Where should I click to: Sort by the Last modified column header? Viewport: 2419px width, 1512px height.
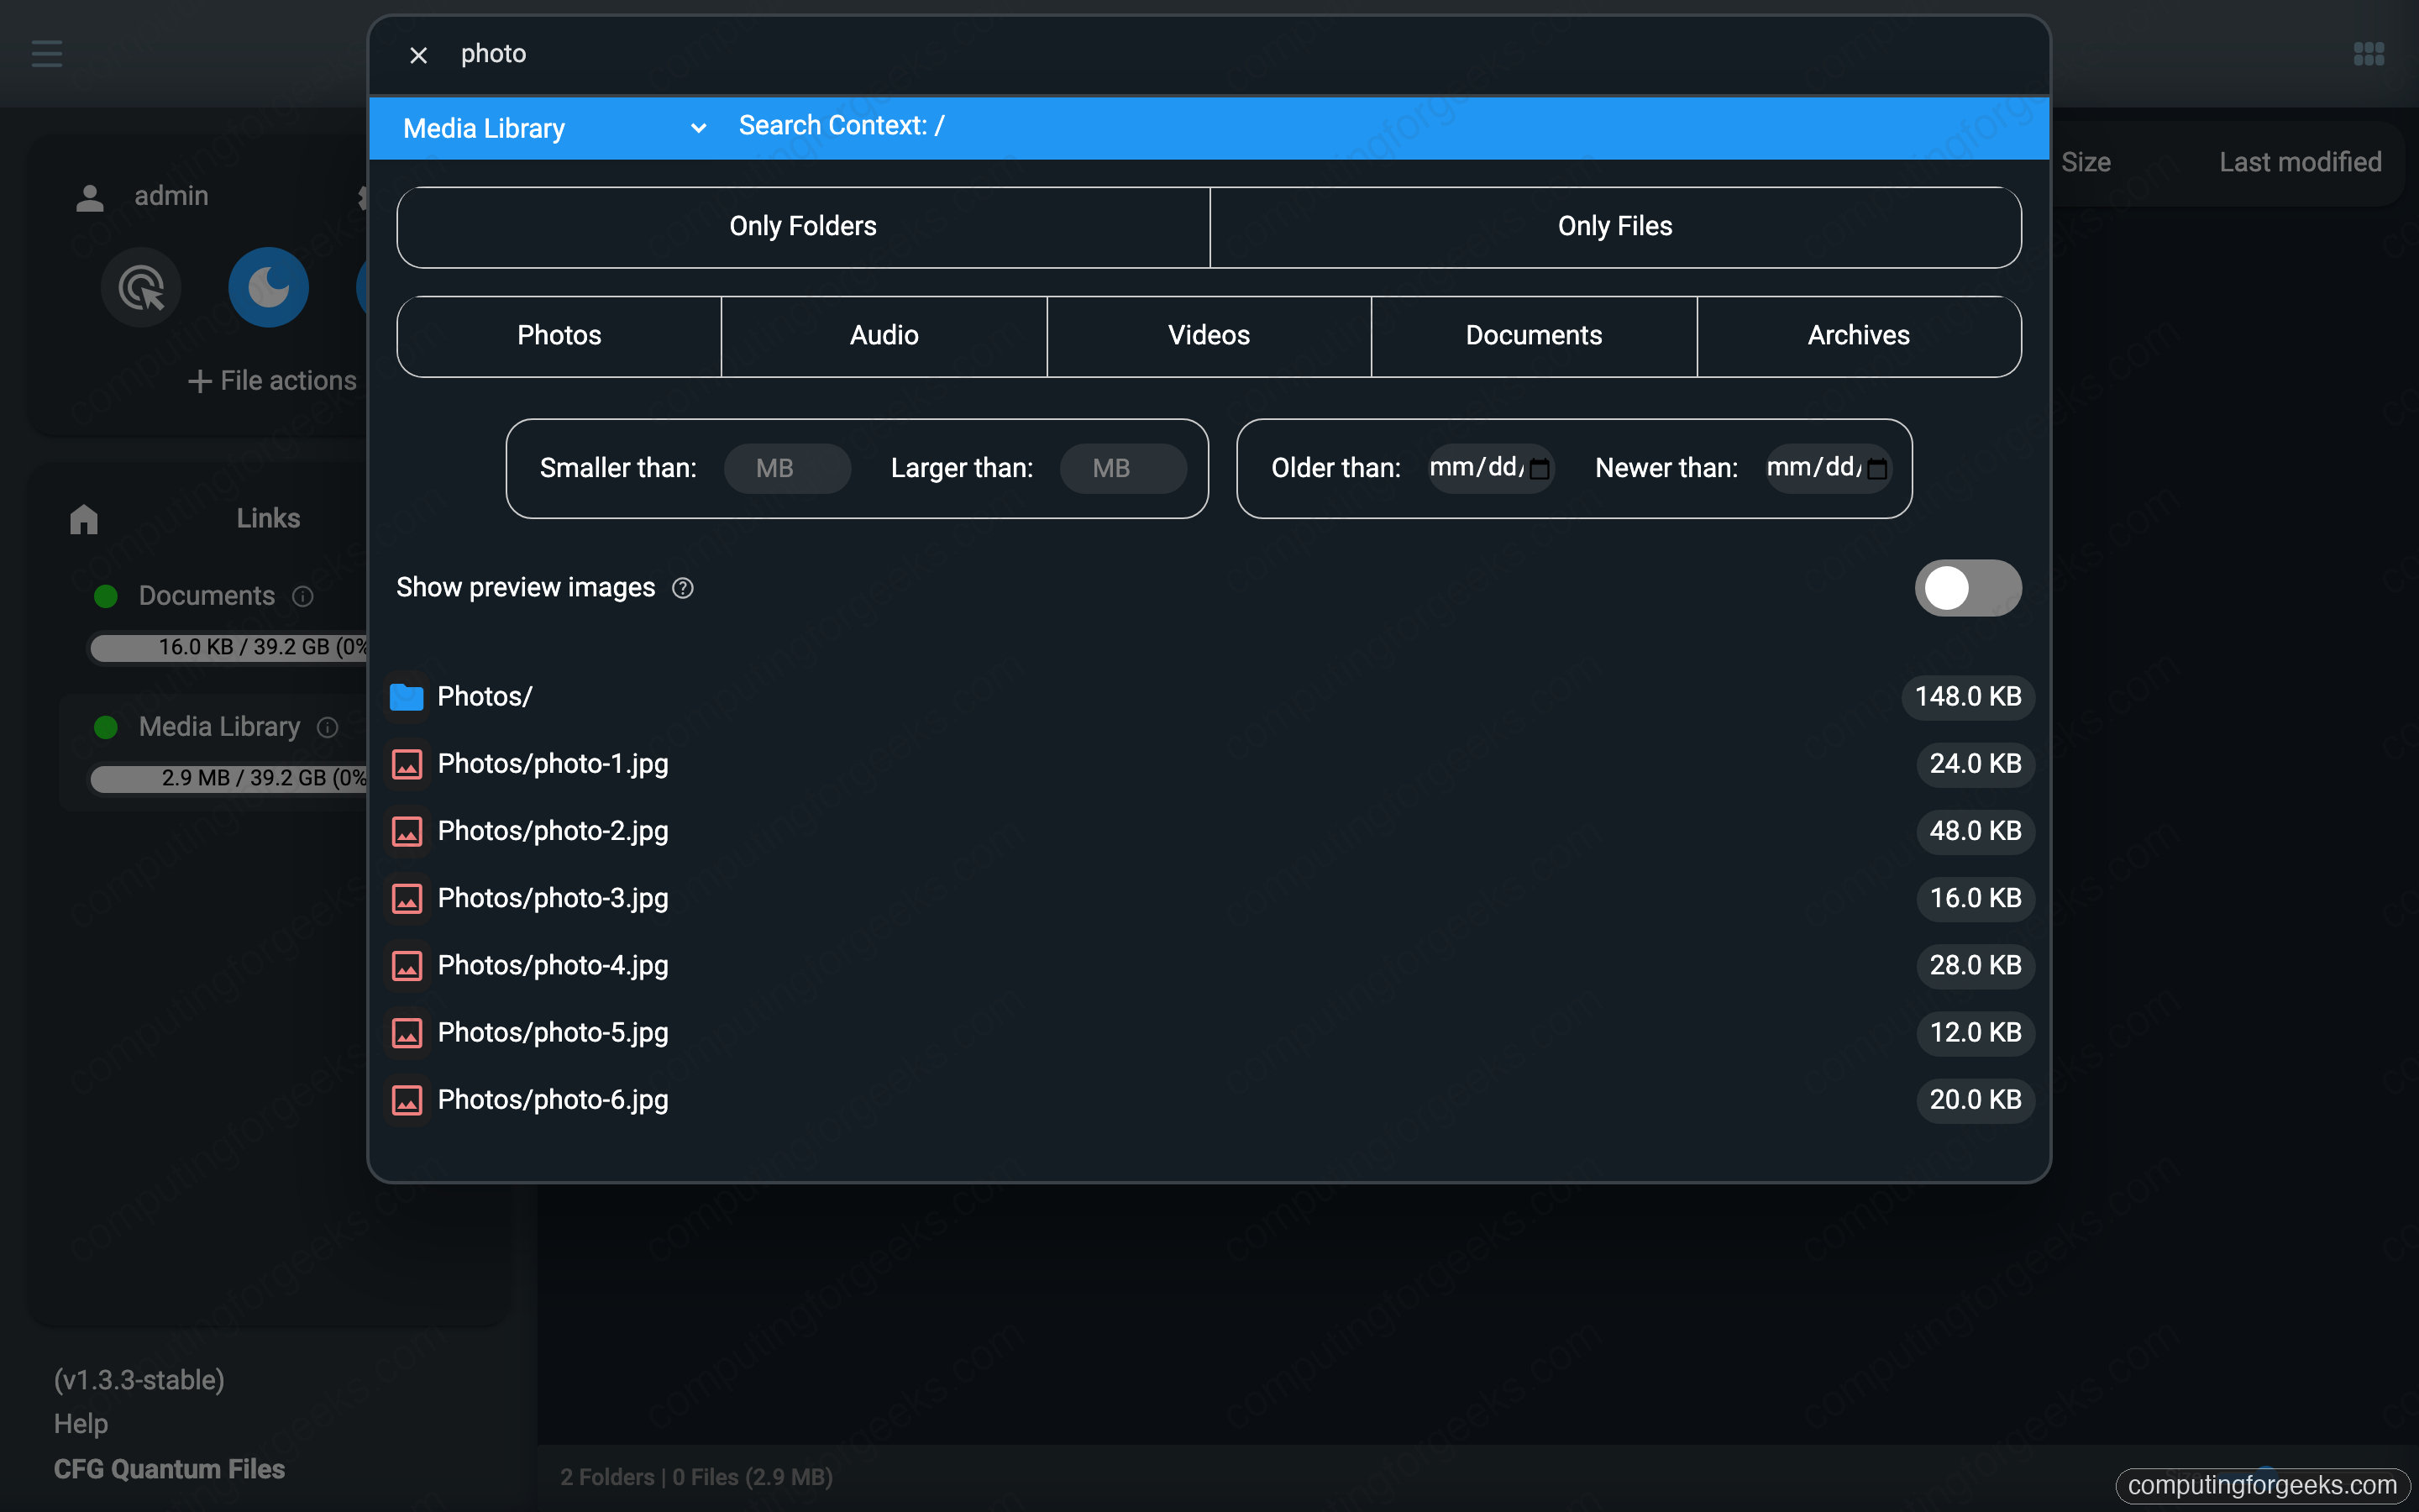tap(2300, 163)
